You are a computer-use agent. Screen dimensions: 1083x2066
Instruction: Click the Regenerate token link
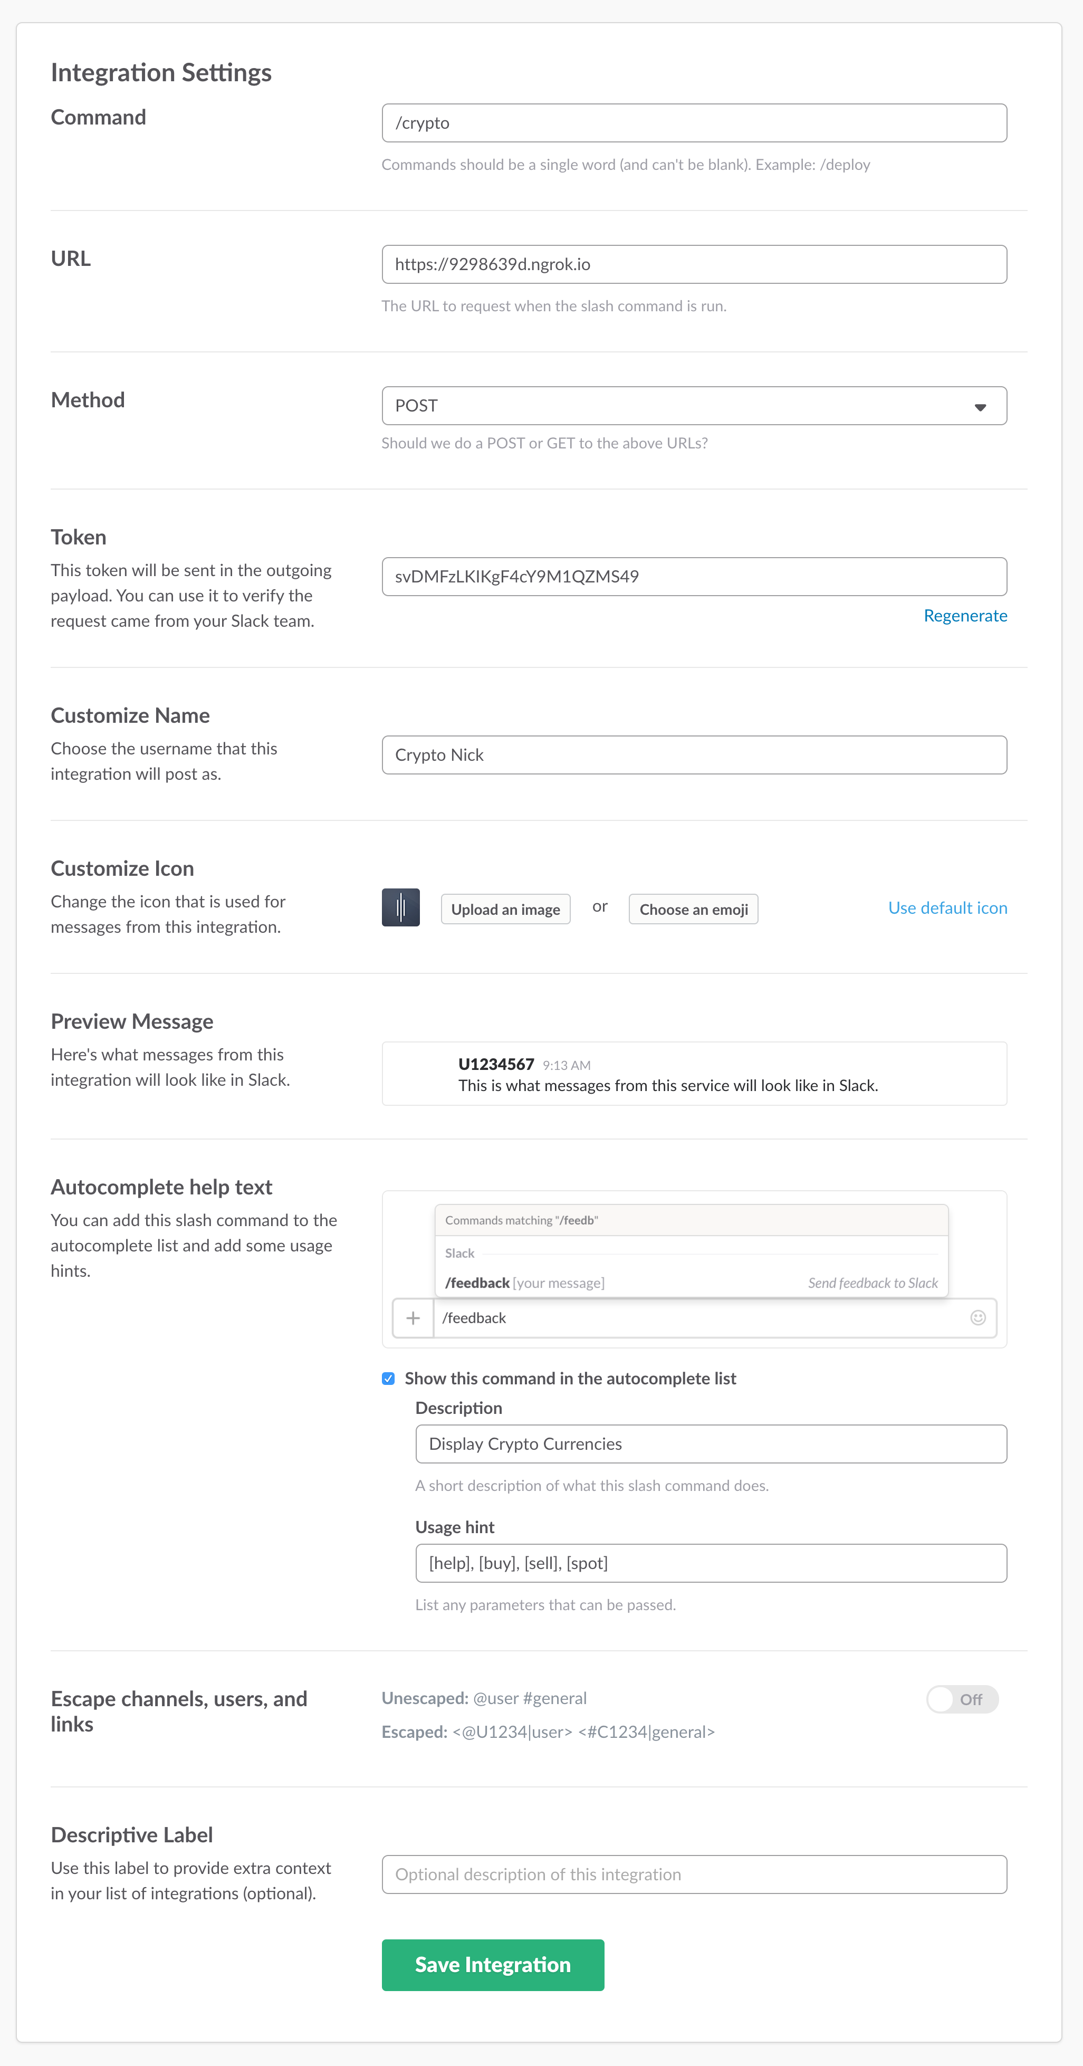point(964,615)
